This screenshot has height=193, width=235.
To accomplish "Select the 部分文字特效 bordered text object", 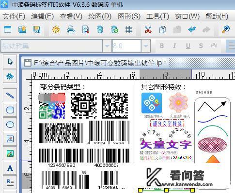I will pos(167,124).
